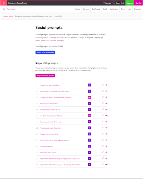Click the green Playground button
The image size is (143, 179).
(130, 3)
